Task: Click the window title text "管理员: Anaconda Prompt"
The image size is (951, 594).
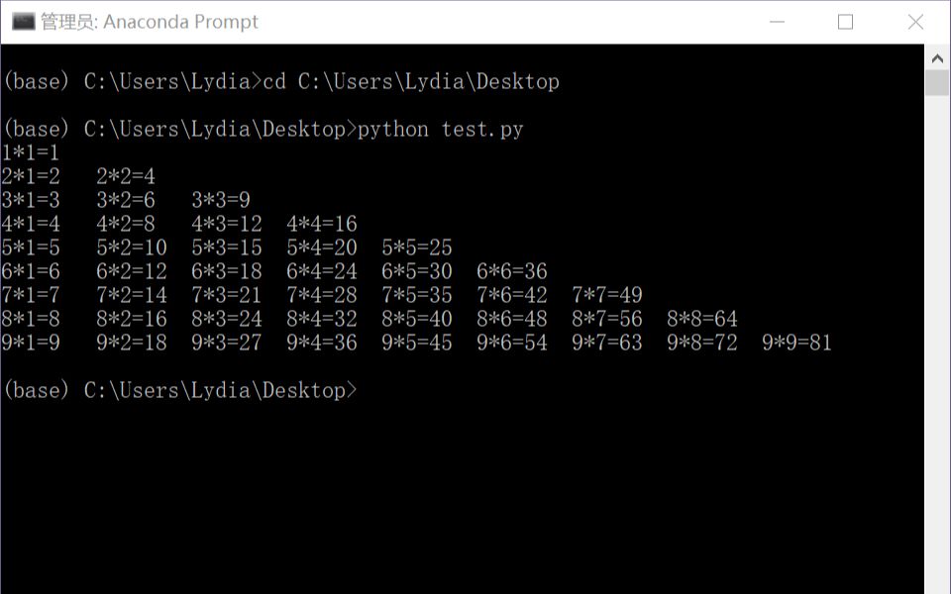Action: click(x=150, y=22)
